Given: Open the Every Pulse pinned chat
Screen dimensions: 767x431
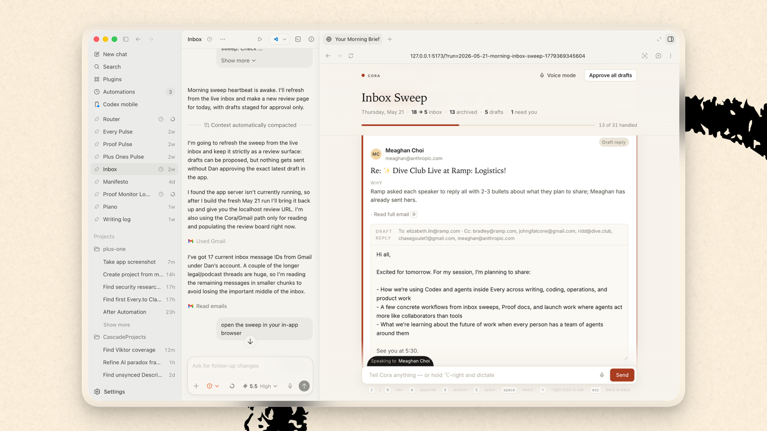Looking at the screenshot, I should 134,132.
